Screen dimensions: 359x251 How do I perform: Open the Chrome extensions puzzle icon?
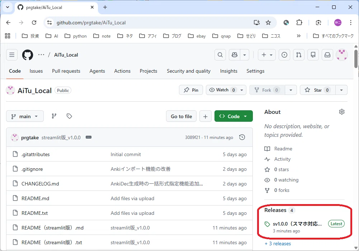[x=299, y=23]
